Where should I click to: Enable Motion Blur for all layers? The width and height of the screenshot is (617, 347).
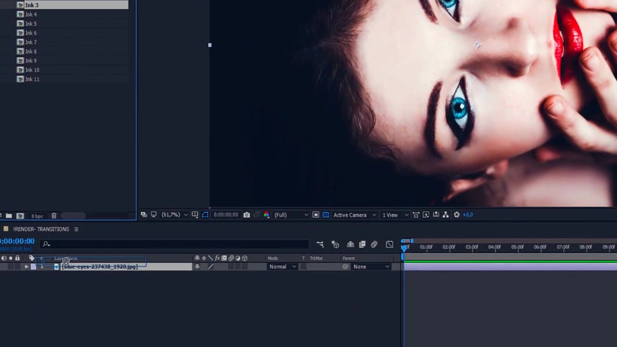(374, 245)
